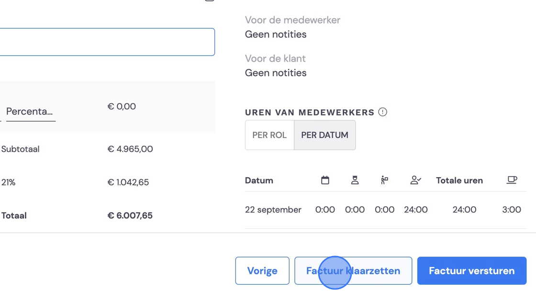The image size is (536, 299).
Task: Select the PER DATUM view tab
Action: click(325, 135)
